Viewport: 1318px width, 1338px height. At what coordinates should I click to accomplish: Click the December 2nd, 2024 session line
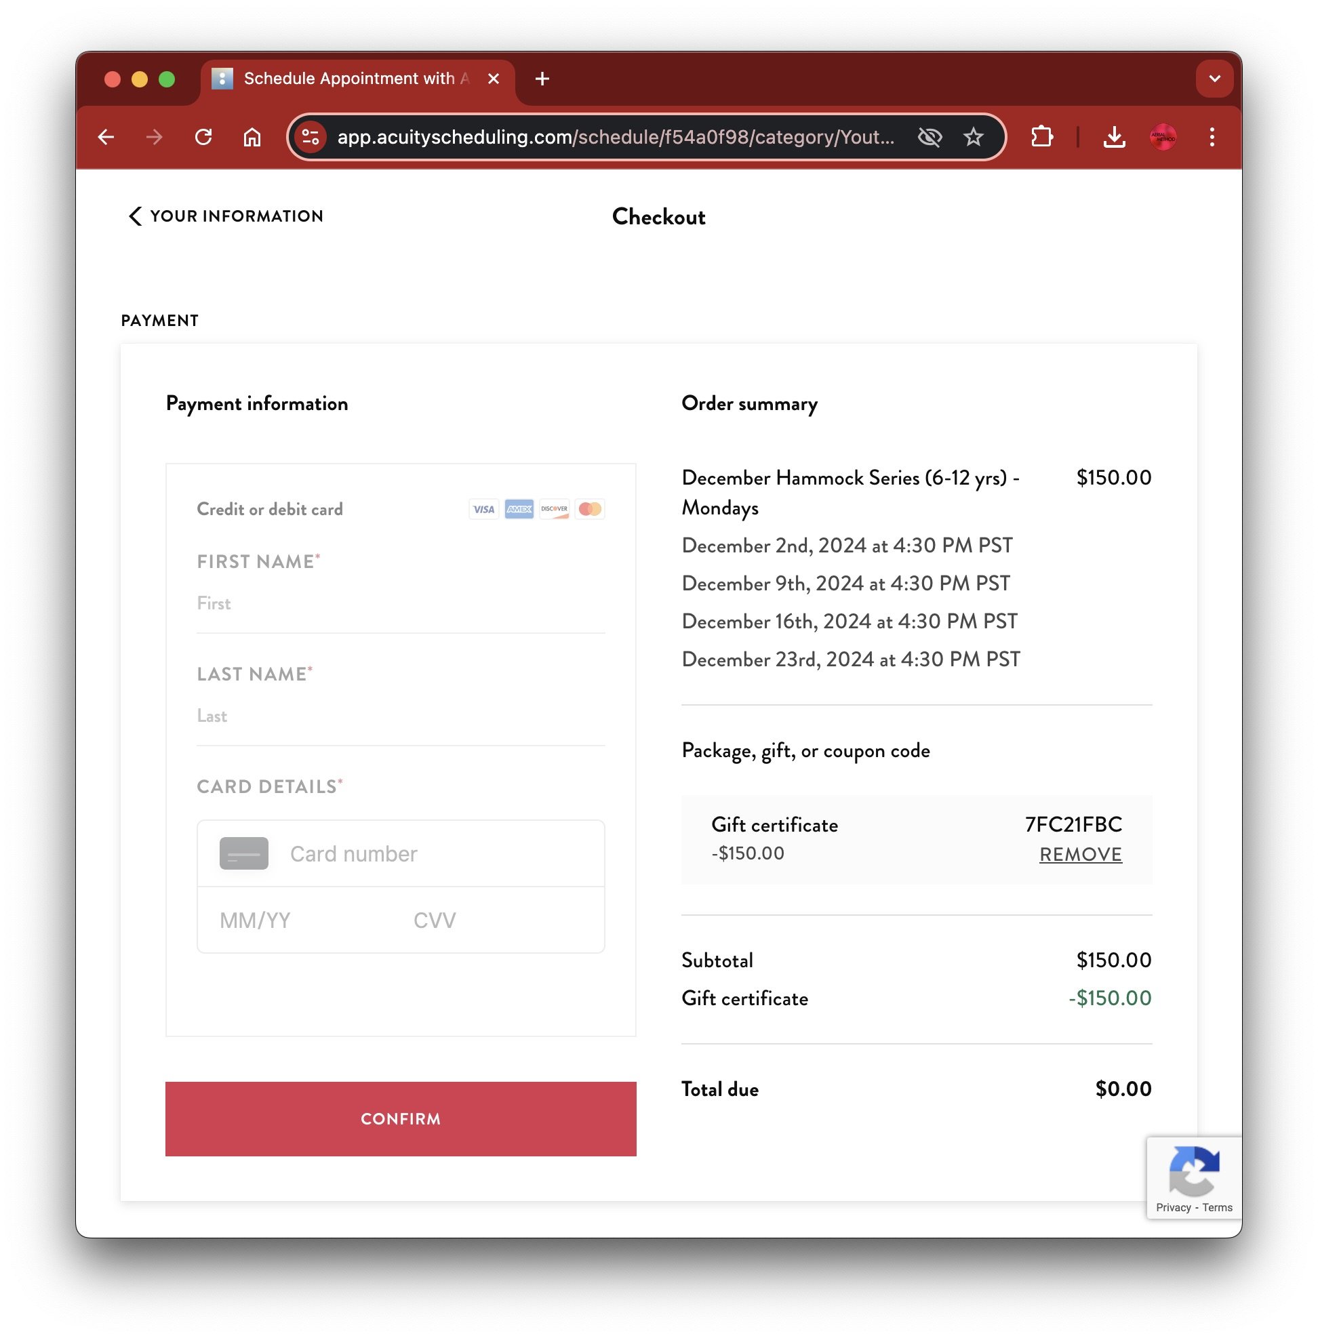pos(847,546)
